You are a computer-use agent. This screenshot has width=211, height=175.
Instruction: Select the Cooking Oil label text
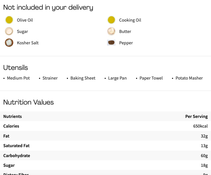pyautogui.click(x=130, y=20)
